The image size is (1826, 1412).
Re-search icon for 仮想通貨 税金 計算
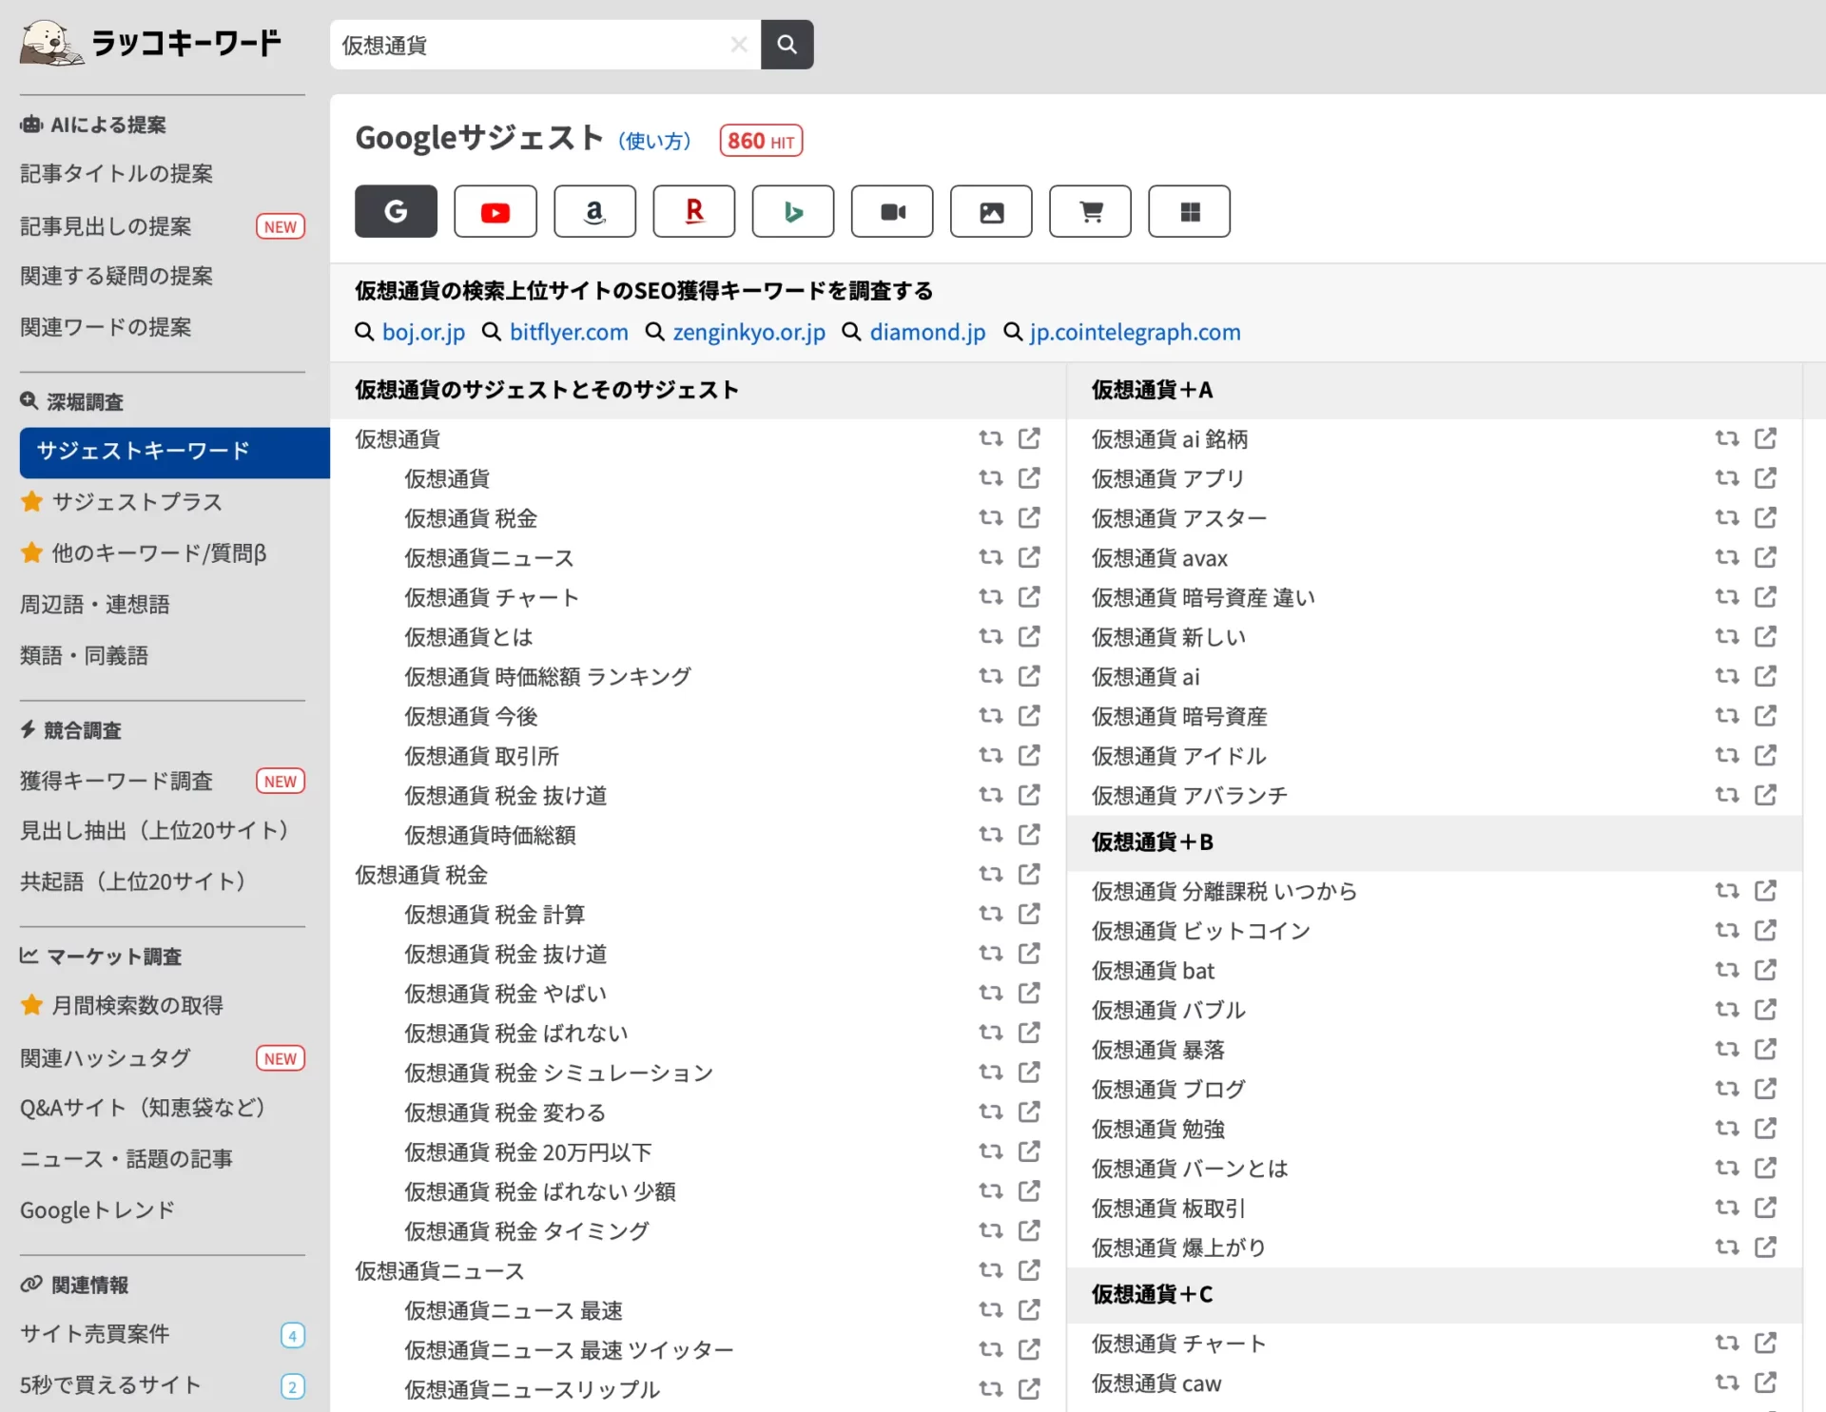(x=990, y=914)
